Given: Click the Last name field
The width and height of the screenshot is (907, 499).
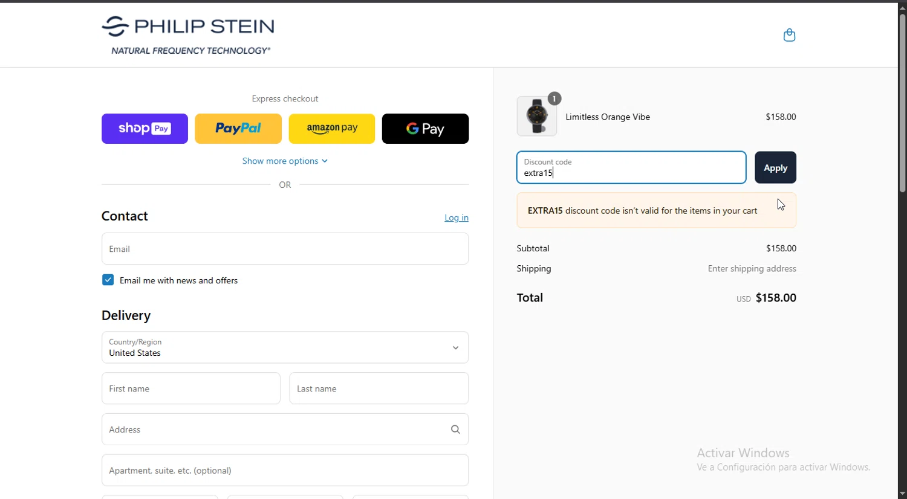Looking at the screenshot, I should point(379,388).
